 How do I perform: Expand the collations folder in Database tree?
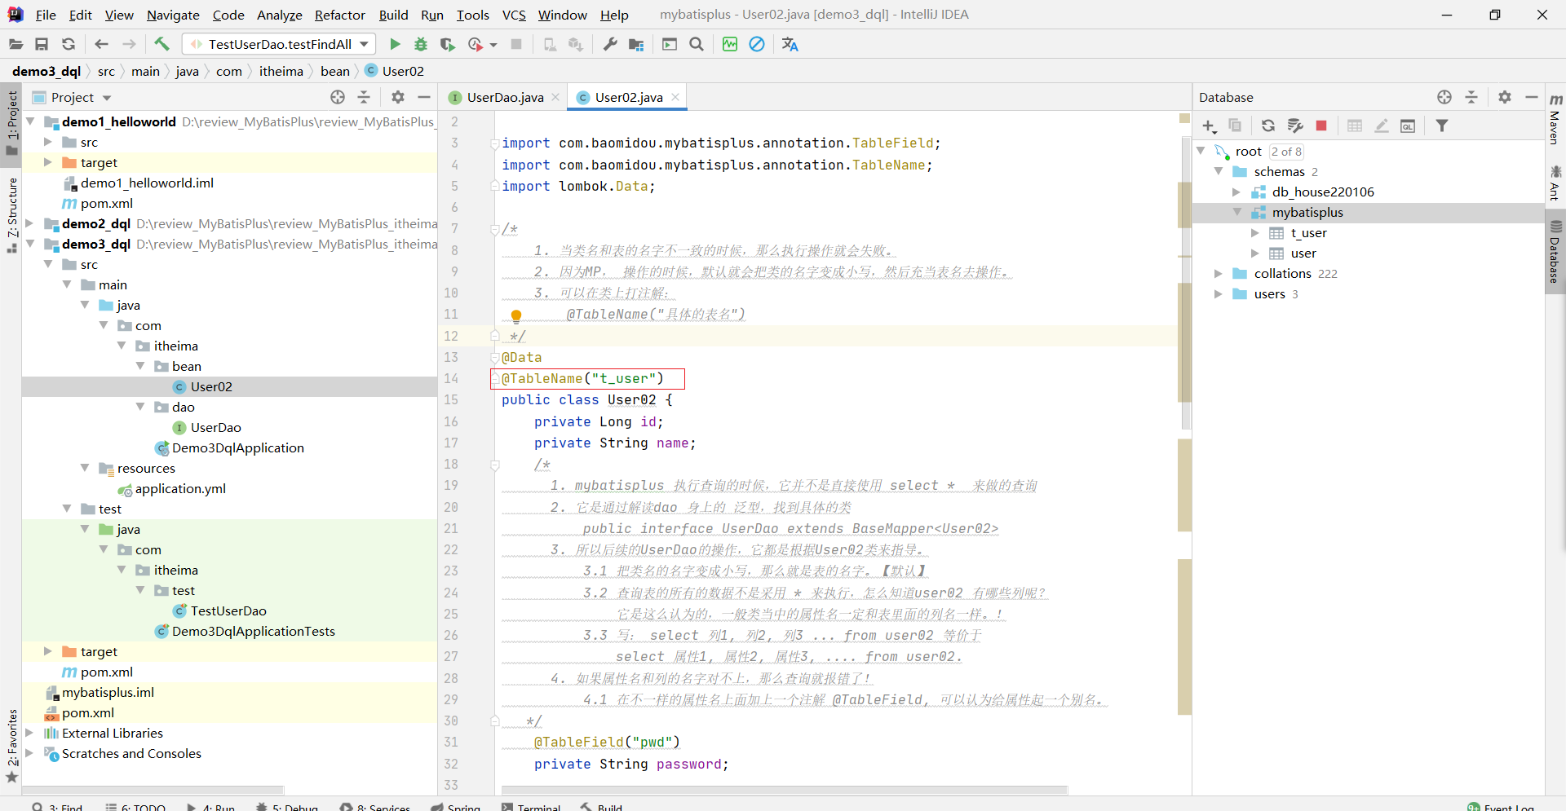(1218, 274)
